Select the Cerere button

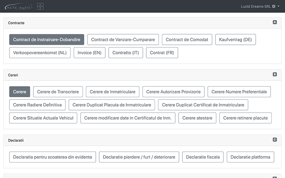click(x=20, y=91)
